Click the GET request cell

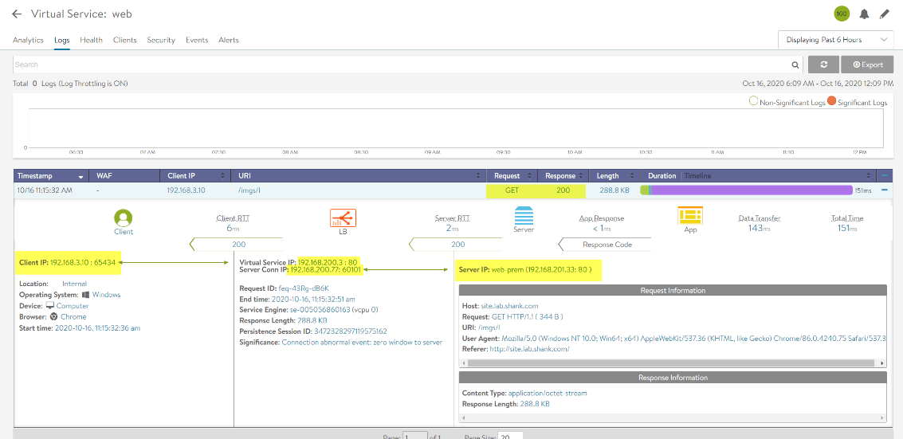click(x=512, y=190)
